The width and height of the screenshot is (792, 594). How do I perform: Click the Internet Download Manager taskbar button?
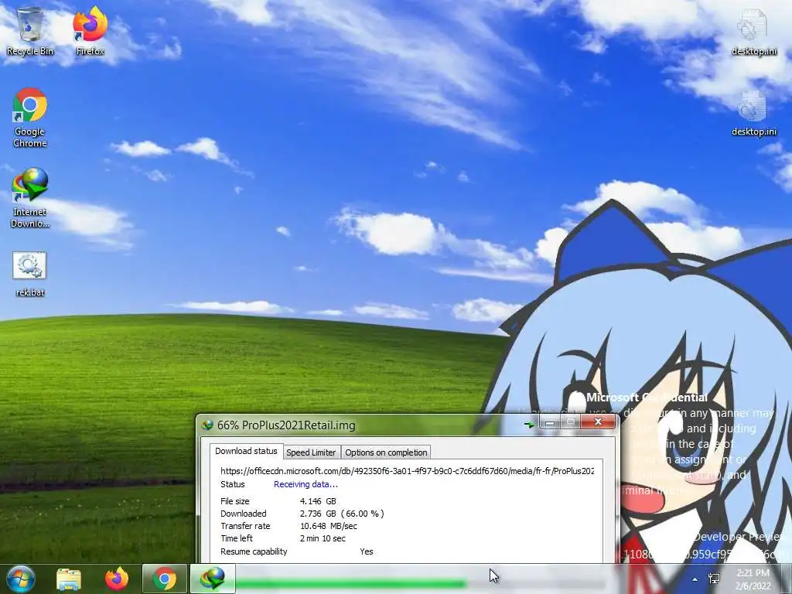(x=213, y=579)
